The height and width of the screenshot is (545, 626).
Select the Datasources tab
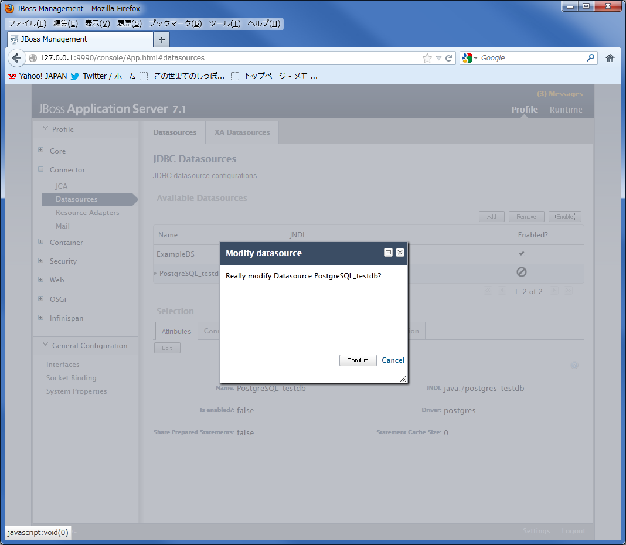175,132
